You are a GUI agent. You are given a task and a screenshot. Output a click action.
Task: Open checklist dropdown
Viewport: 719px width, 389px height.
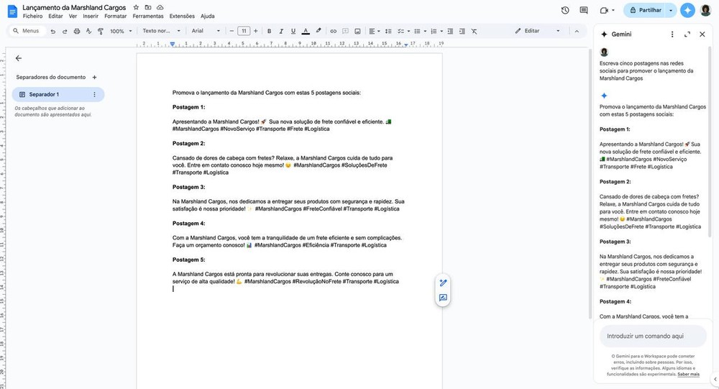[403, 31]
